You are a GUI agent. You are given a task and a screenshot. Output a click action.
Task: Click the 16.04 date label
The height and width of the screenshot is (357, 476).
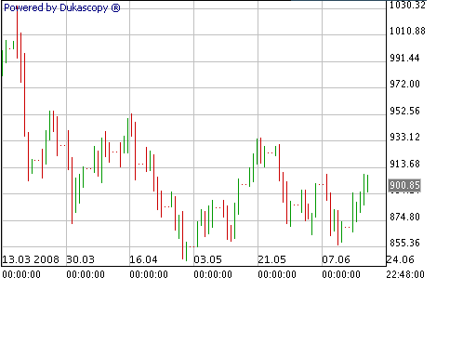pyautogui.click(x=143, y=259)
